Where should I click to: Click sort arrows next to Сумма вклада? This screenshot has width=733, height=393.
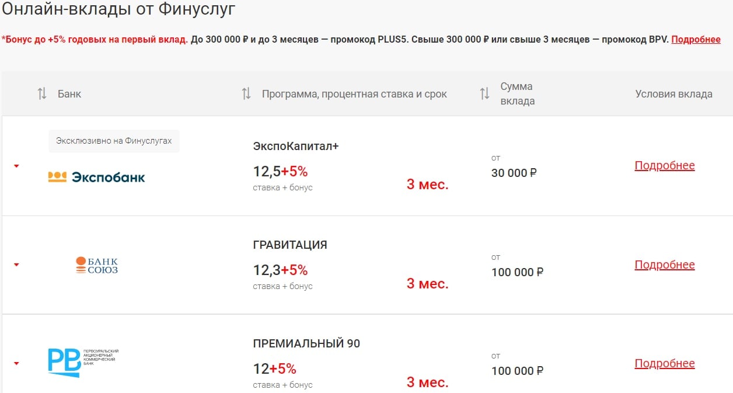tap(484, 94)
